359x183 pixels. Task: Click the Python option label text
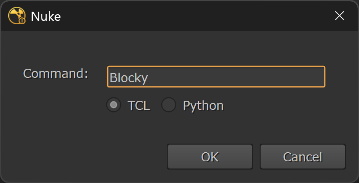pyautogui.click(x=203, y=106)
